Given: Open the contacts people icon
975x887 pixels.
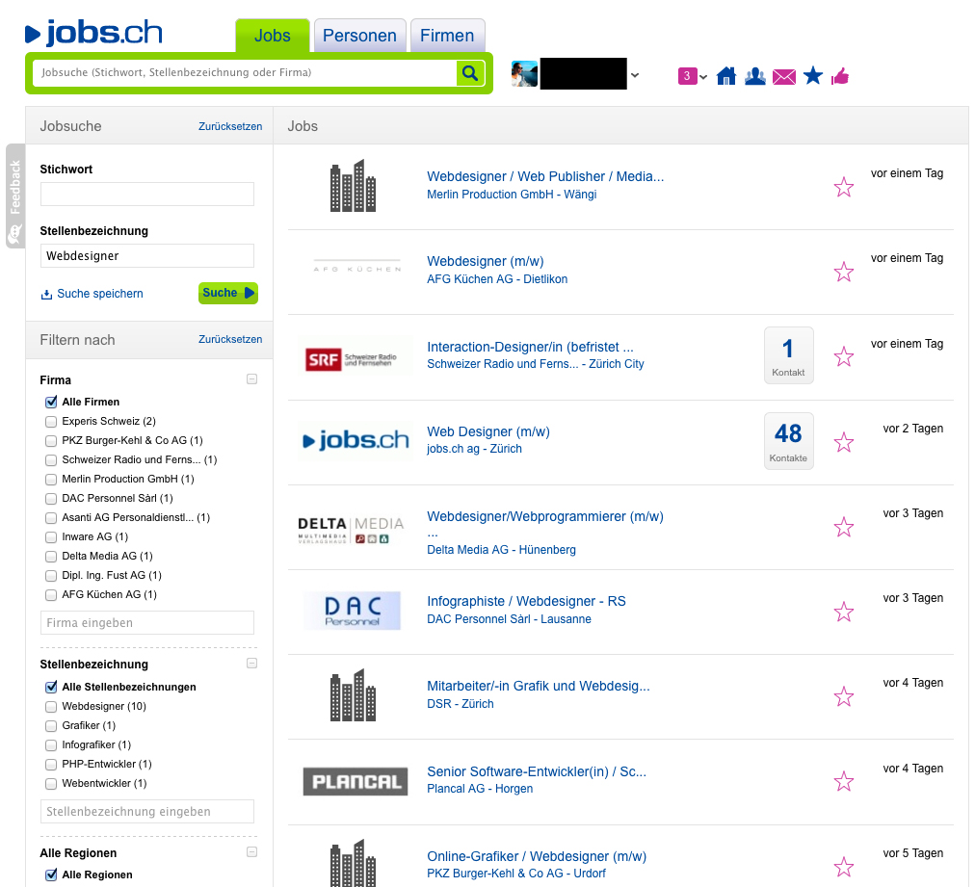Looking at the screenshot, I should pyautogui.click(x=755, y=76).
